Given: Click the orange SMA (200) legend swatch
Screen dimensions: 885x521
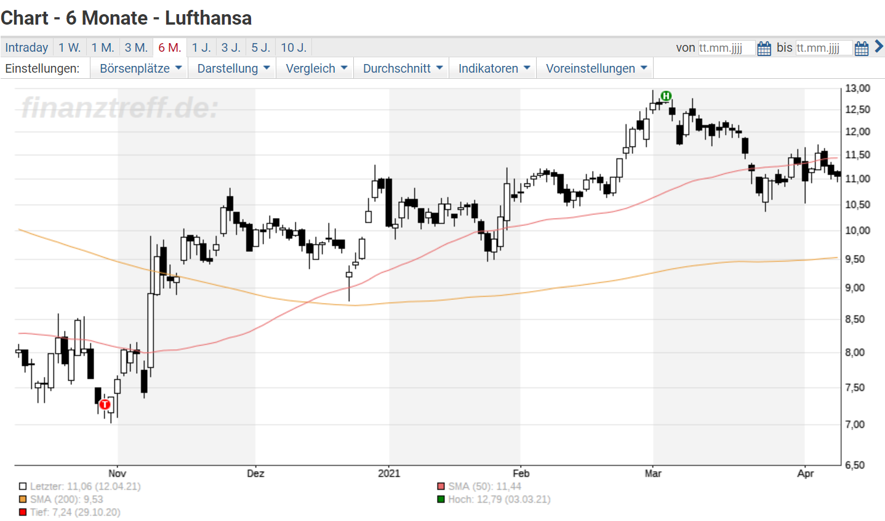Looking at the screenshot, I should [x=23, y=499].
